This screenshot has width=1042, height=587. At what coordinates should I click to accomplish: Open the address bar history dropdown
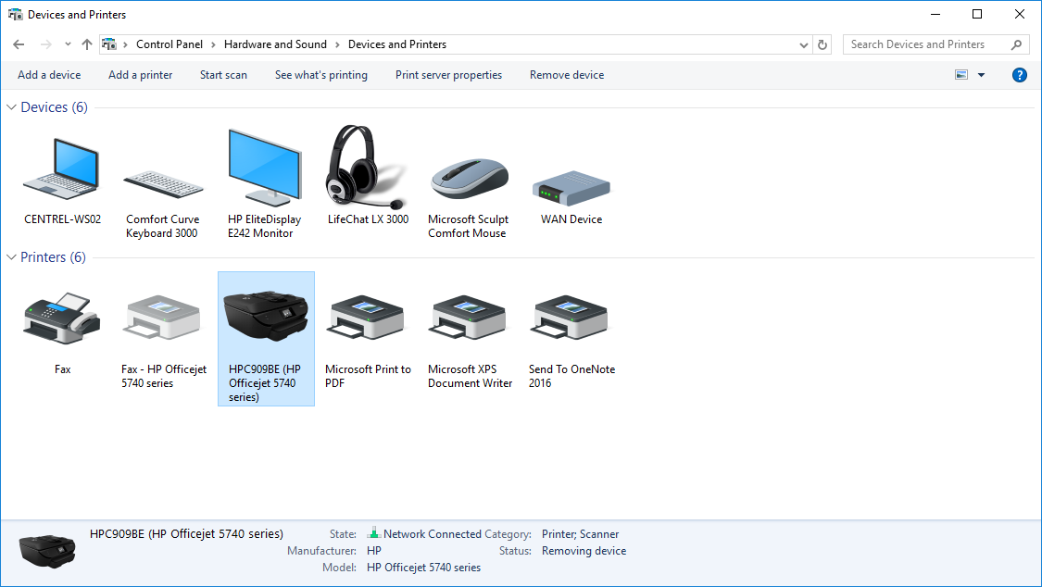point(803,44)
